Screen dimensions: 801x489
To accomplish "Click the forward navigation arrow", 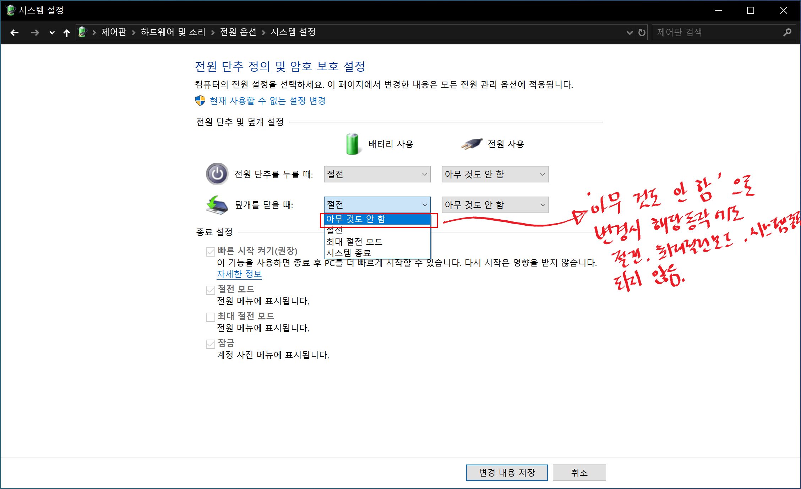I will (x=35, y=33).
